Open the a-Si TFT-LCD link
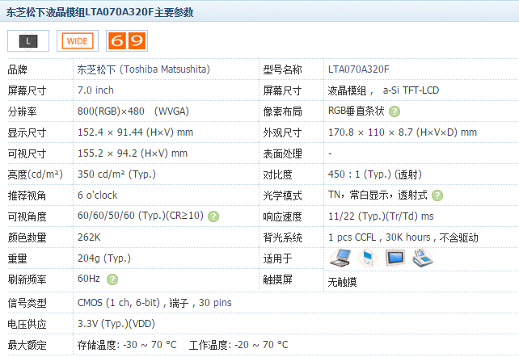The image size is (519, 357). pyautogui.click(x=413, y=90)
